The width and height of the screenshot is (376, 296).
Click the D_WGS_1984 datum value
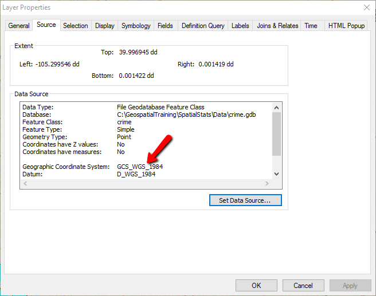click(136, 174)
